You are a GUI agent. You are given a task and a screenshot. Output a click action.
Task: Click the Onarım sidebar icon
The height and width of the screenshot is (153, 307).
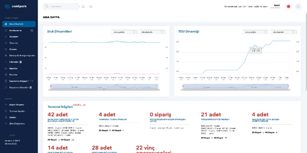[5, 49]
